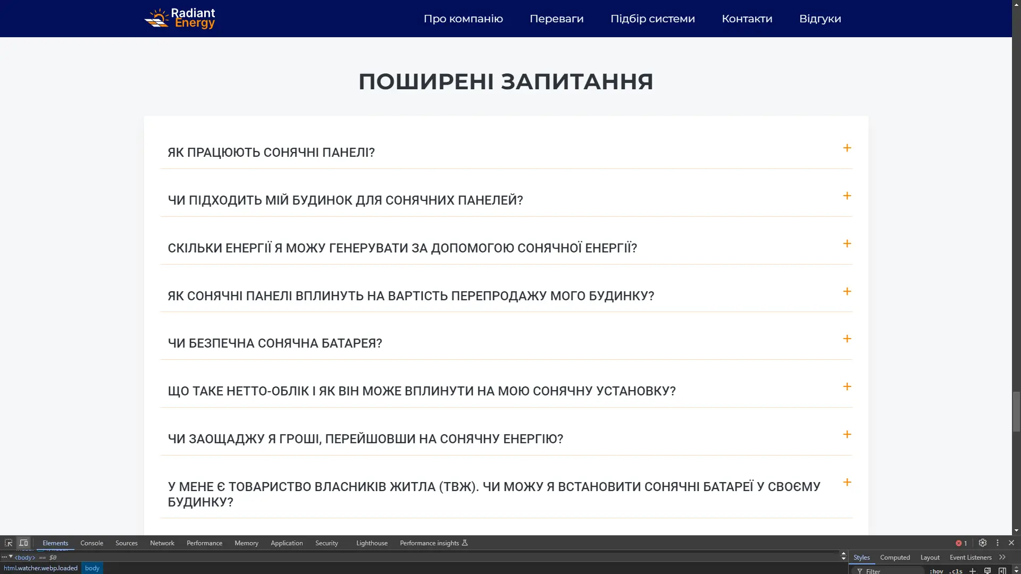1021x574 pixels.
Task: Switch to the DevTools Elements tab
Action: coord(55,543)
